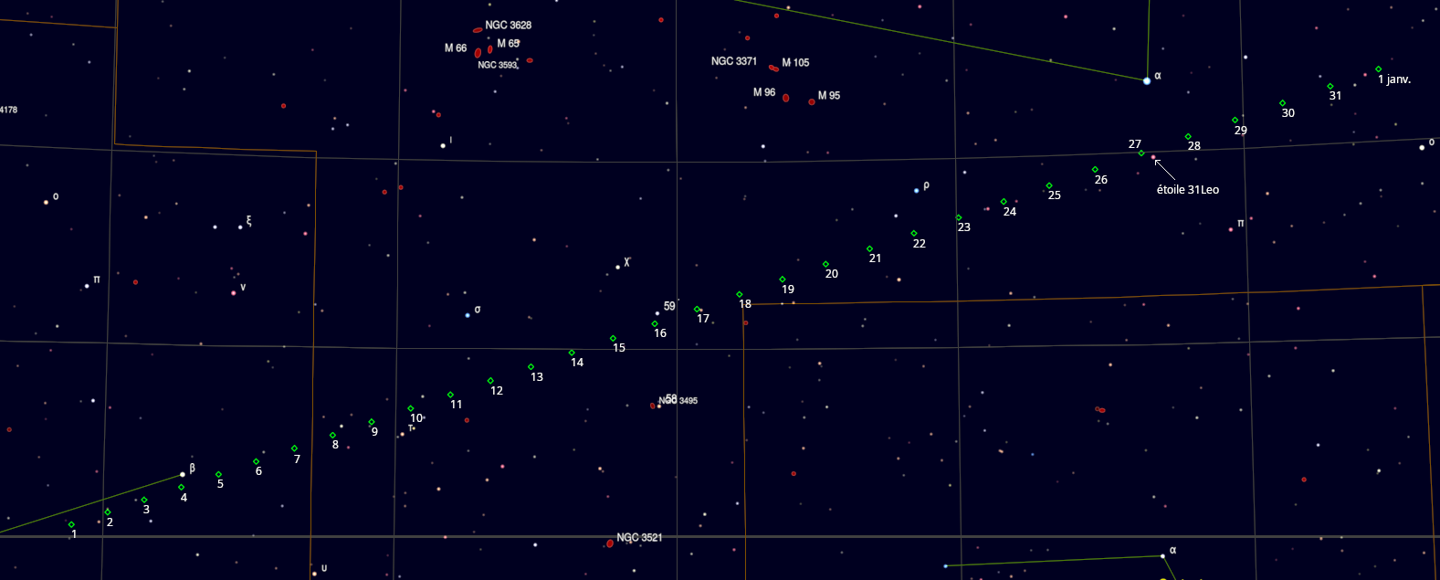
Task: Select the green position marker labeled 27
Action: click(1141, 153)
